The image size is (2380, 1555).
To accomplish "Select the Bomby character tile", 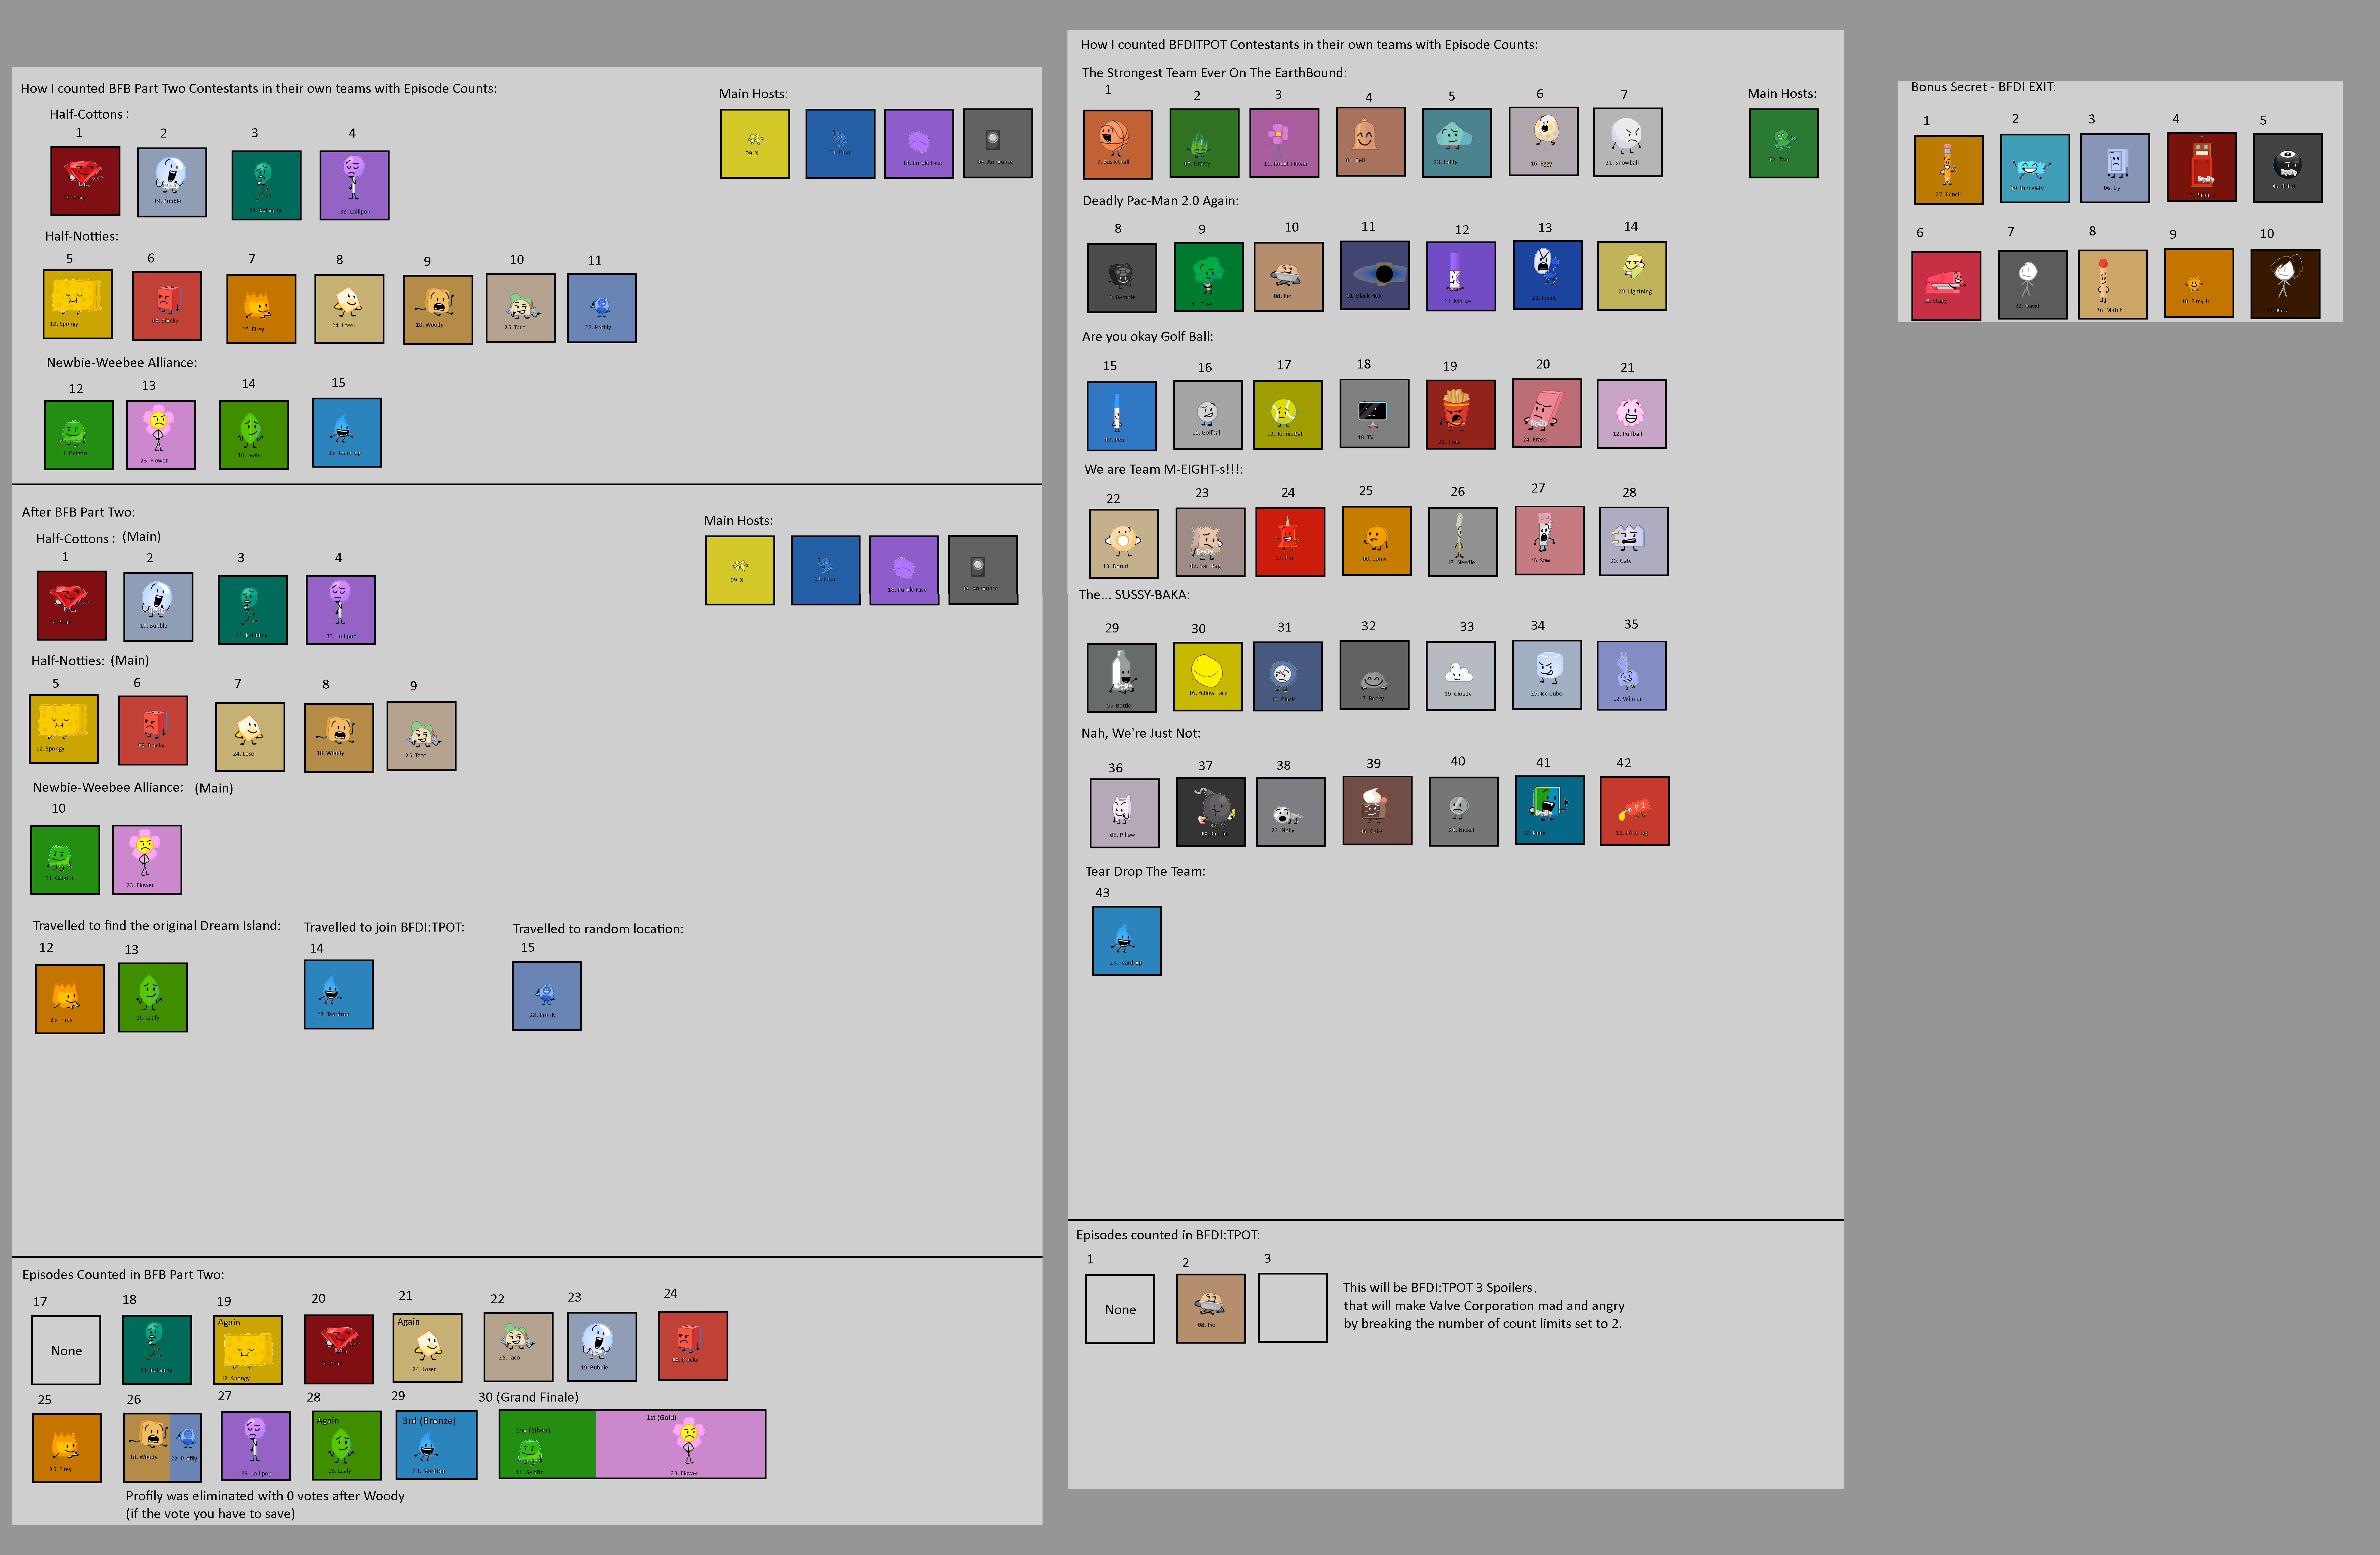I will click(x=1211, y=812).
